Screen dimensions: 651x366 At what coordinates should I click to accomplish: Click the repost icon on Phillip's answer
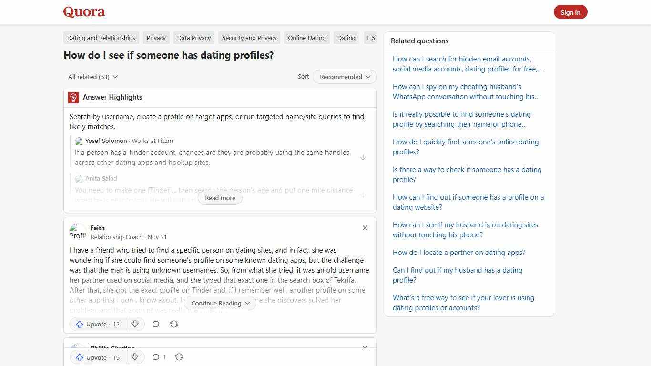[179, 357]
